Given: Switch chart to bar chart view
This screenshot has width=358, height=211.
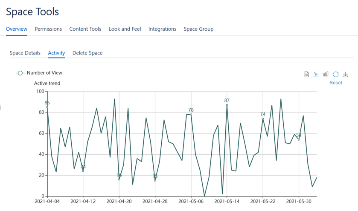Looking at the screenshot, I should click(326, 74).
